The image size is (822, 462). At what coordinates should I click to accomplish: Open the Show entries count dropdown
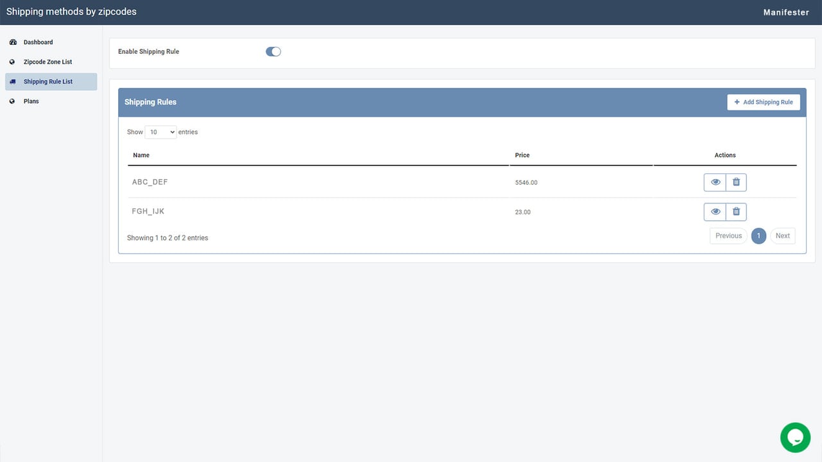tap(161, 132)
